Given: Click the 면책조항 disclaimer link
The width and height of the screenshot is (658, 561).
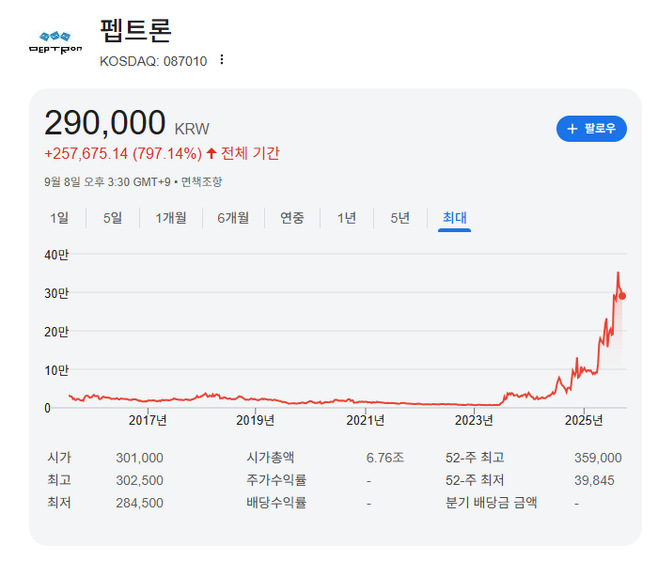Looking at the screenshot, I should [x=201, y=181].
